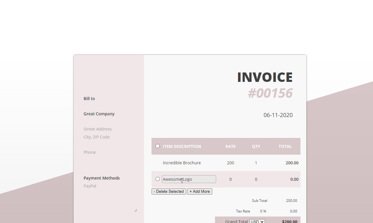The height and width of the screenshot is (223, 373).
Task: Edit the Street Address placeholder text
Action: [98, 129]
